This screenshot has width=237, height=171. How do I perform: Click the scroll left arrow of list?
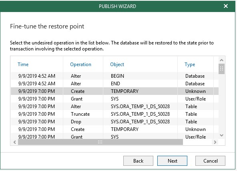[15, 142]
